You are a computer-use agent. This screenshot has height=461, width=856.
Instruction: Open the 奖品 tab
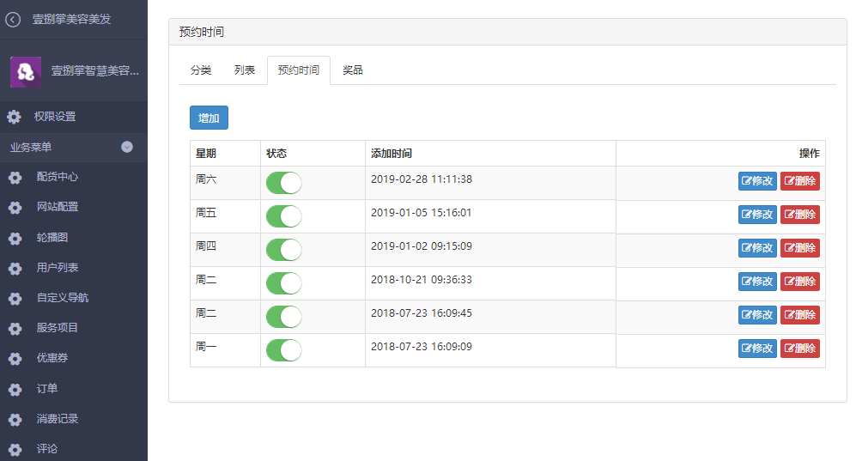[x=353, y=70]
